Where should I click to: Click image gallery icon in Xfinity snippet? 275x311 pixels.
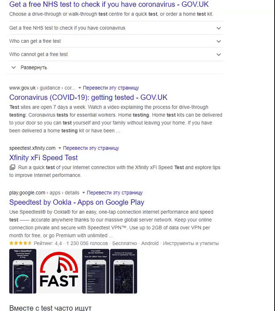13,167
